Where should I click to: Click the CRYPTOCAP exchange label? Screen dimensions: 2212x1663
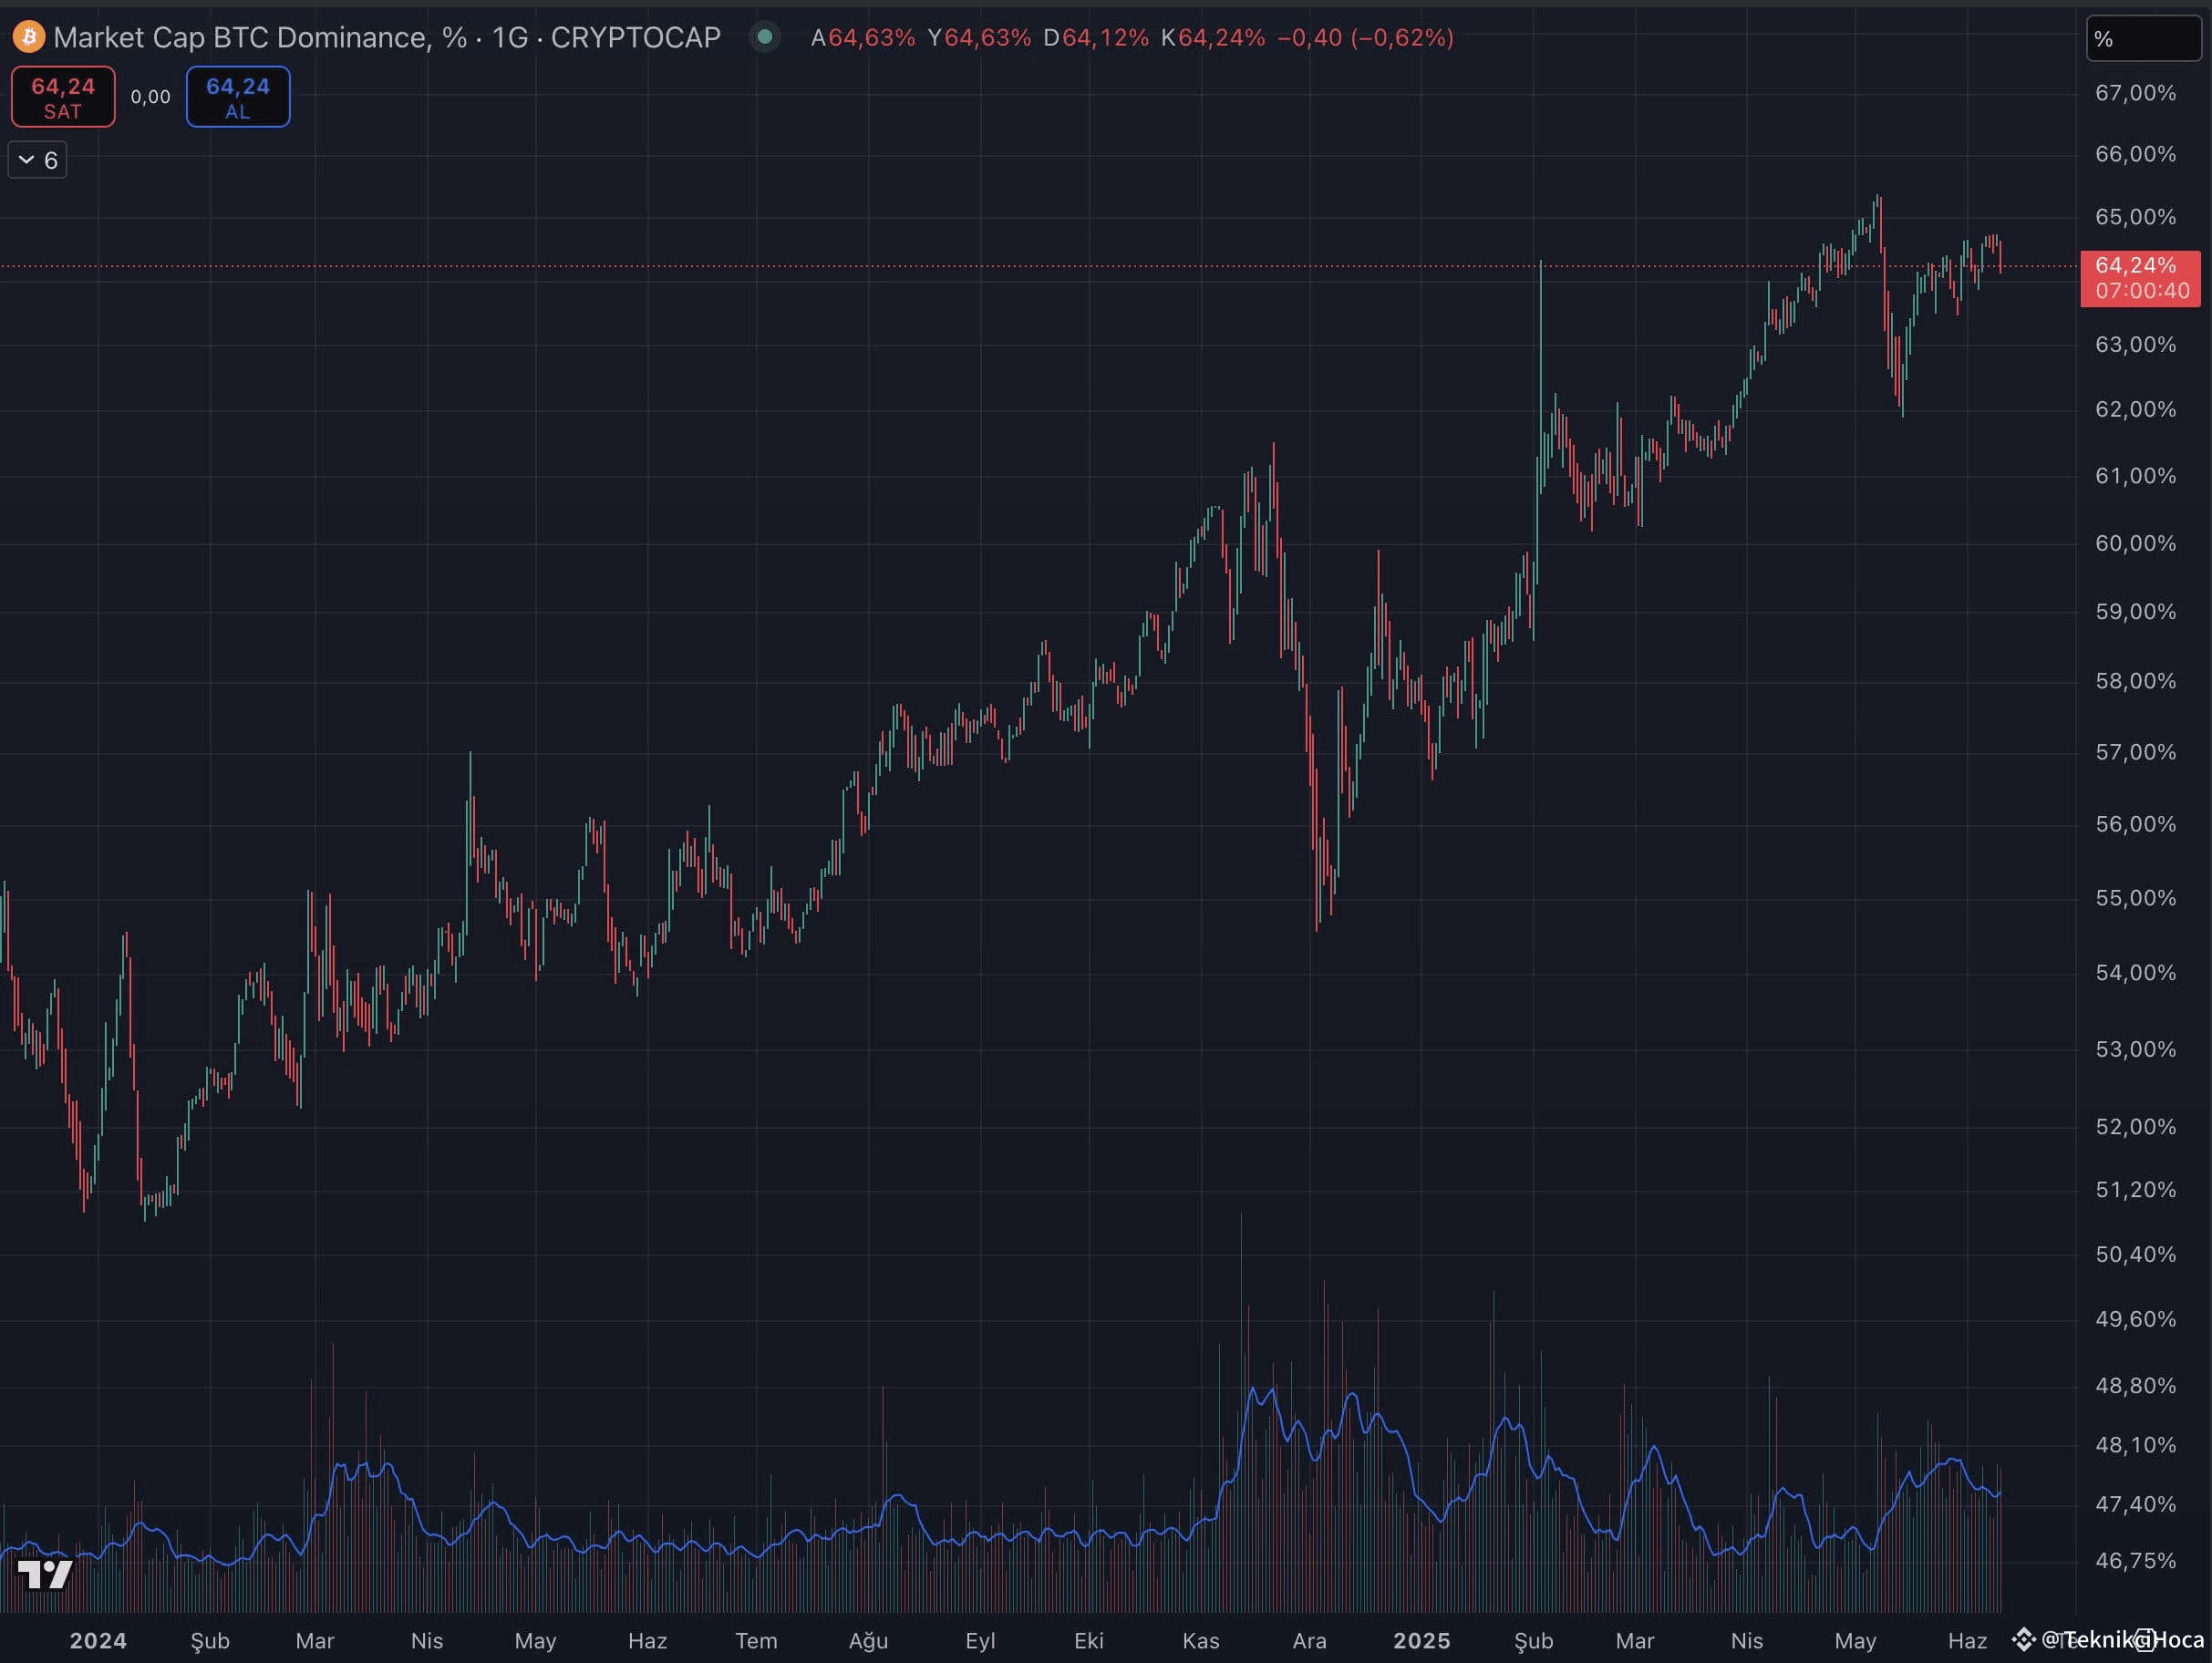click(636, 37)
